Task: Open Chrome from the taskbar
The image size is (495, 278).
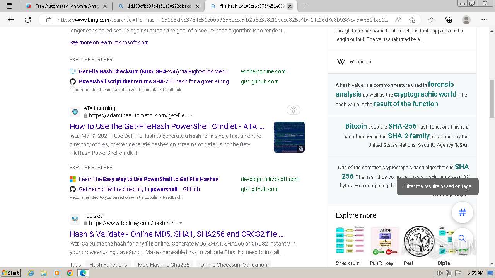Action: 70,273
